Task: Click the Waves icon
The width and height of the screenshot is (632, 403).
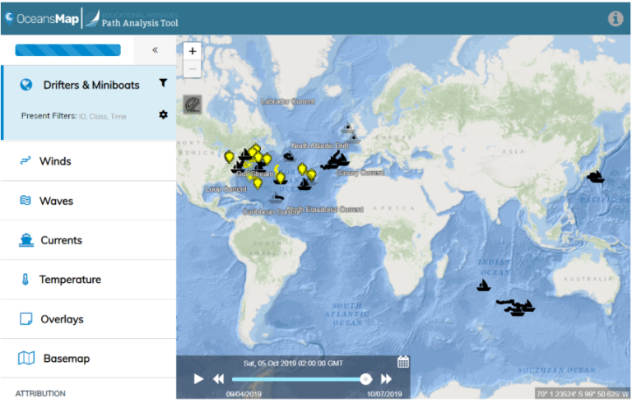Action: coord(26,201)
